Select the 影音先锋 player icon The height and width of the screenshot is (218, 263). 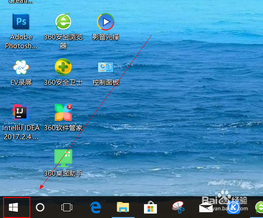click(x=106, y=22)
